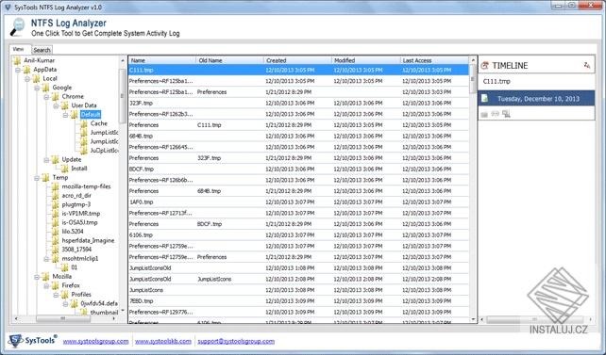Click C111.tmp label in Timeline panel
606x355 pixels.
pyautogui.click(x=497, y=81)
